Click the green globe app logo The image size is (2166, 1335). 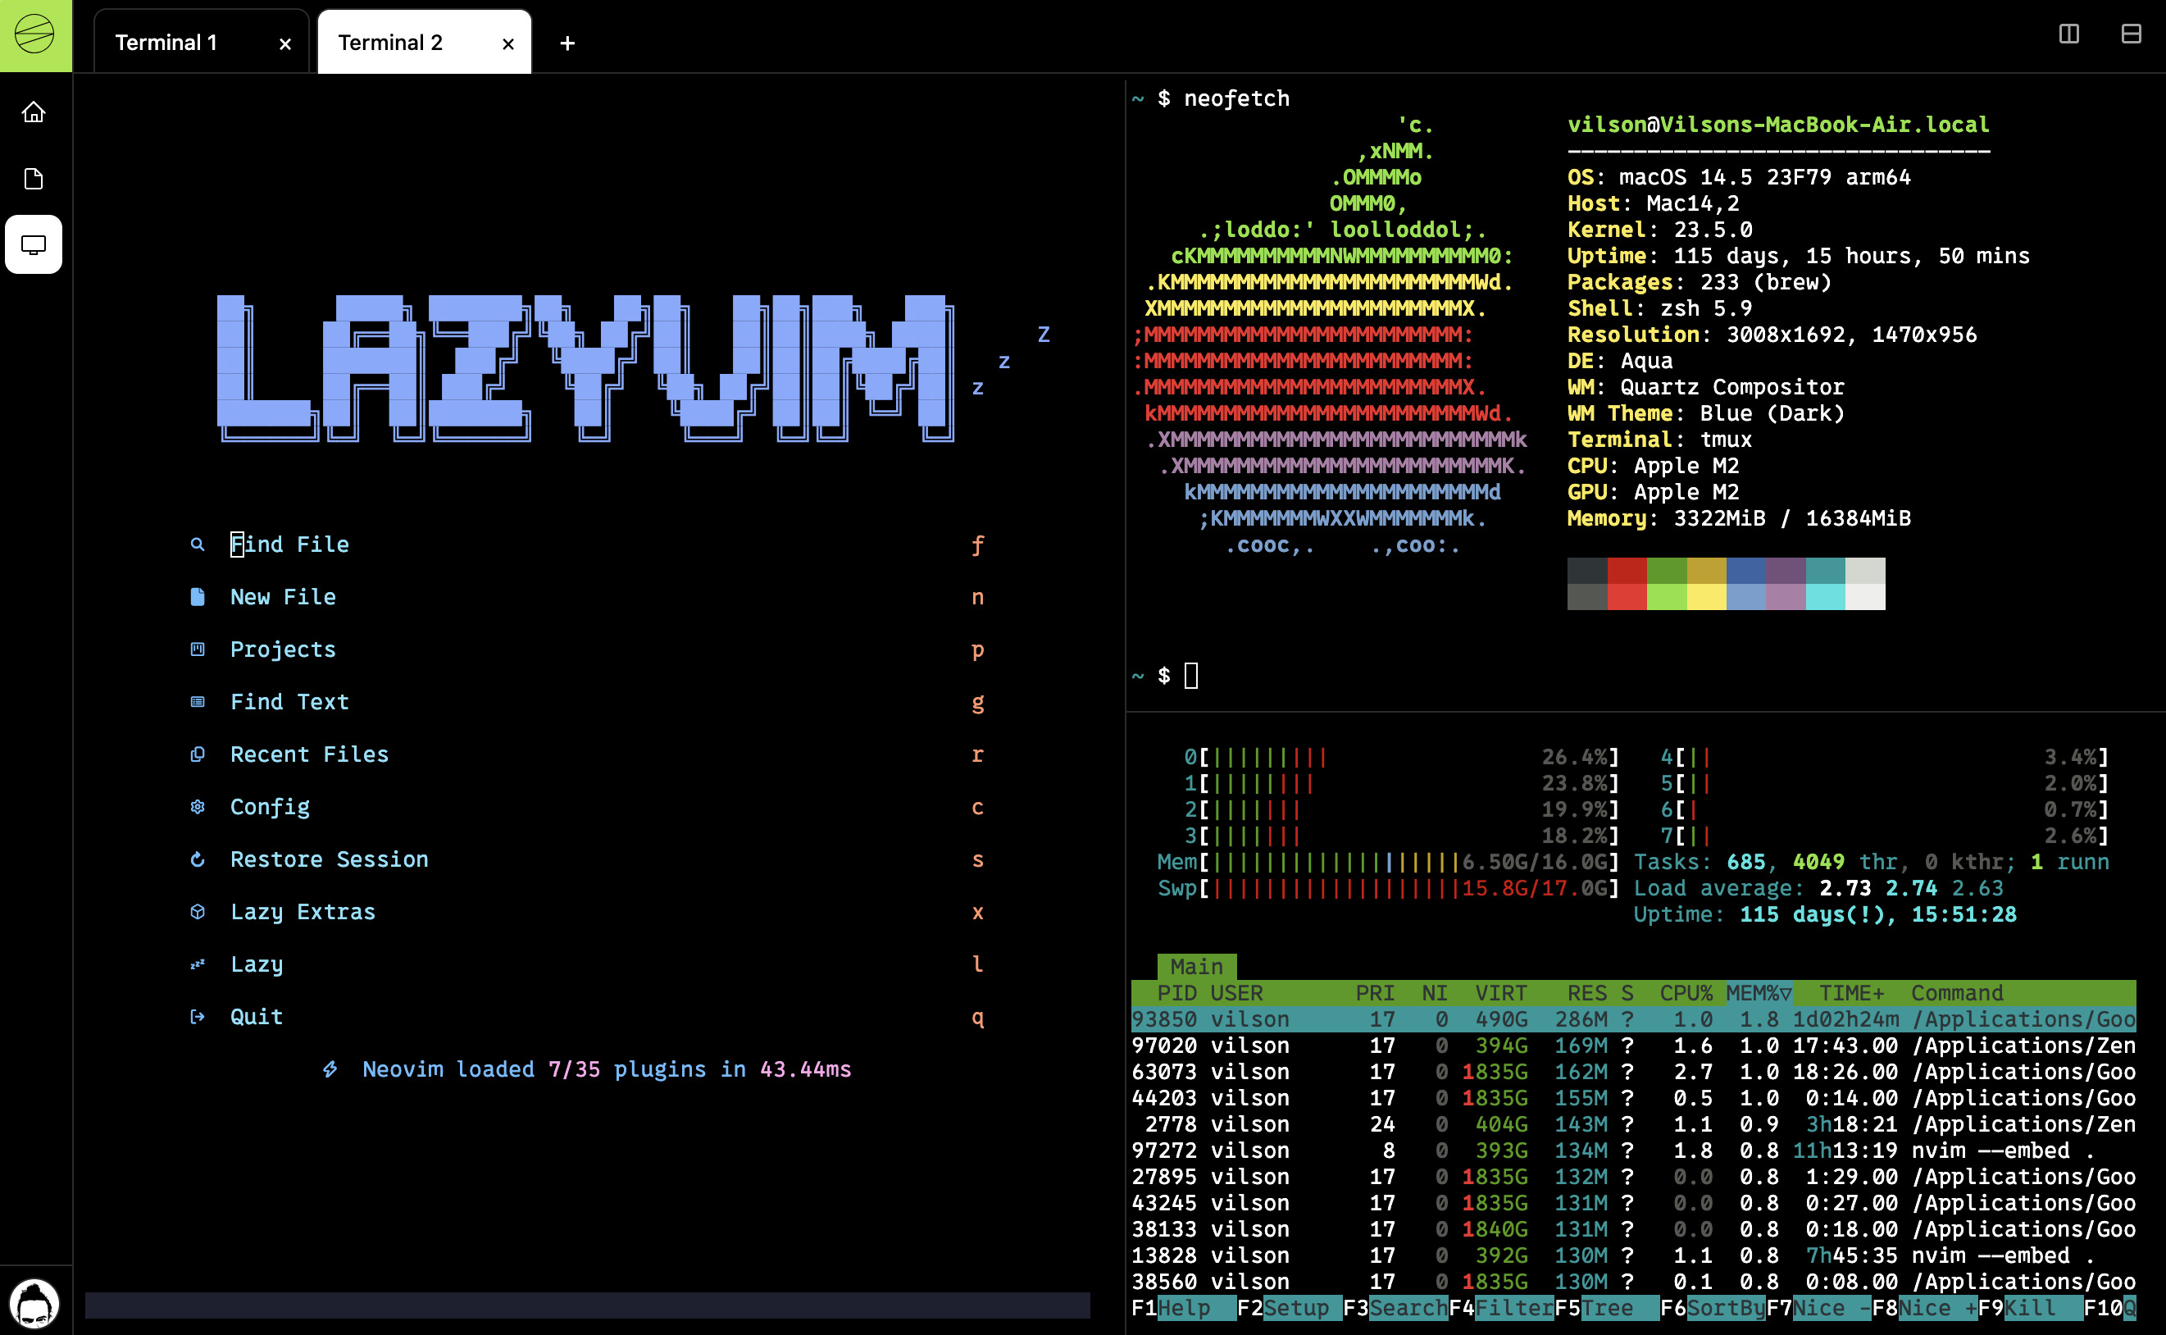point(35,35)
